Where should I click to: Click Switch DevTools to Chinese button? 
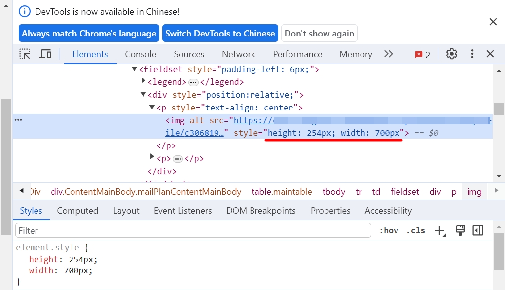[220, 34]
